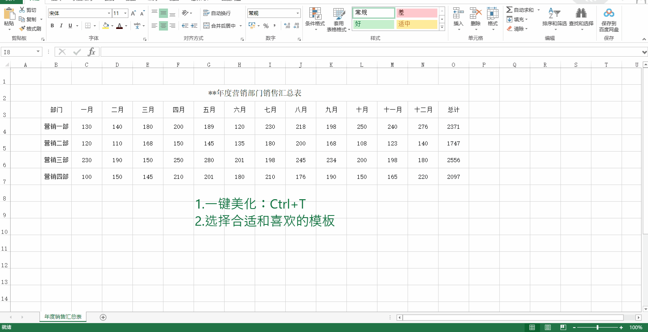Select the 适中 (Neutral) yellow cell style
Viewport: 648px width, 332px height.
417,24
